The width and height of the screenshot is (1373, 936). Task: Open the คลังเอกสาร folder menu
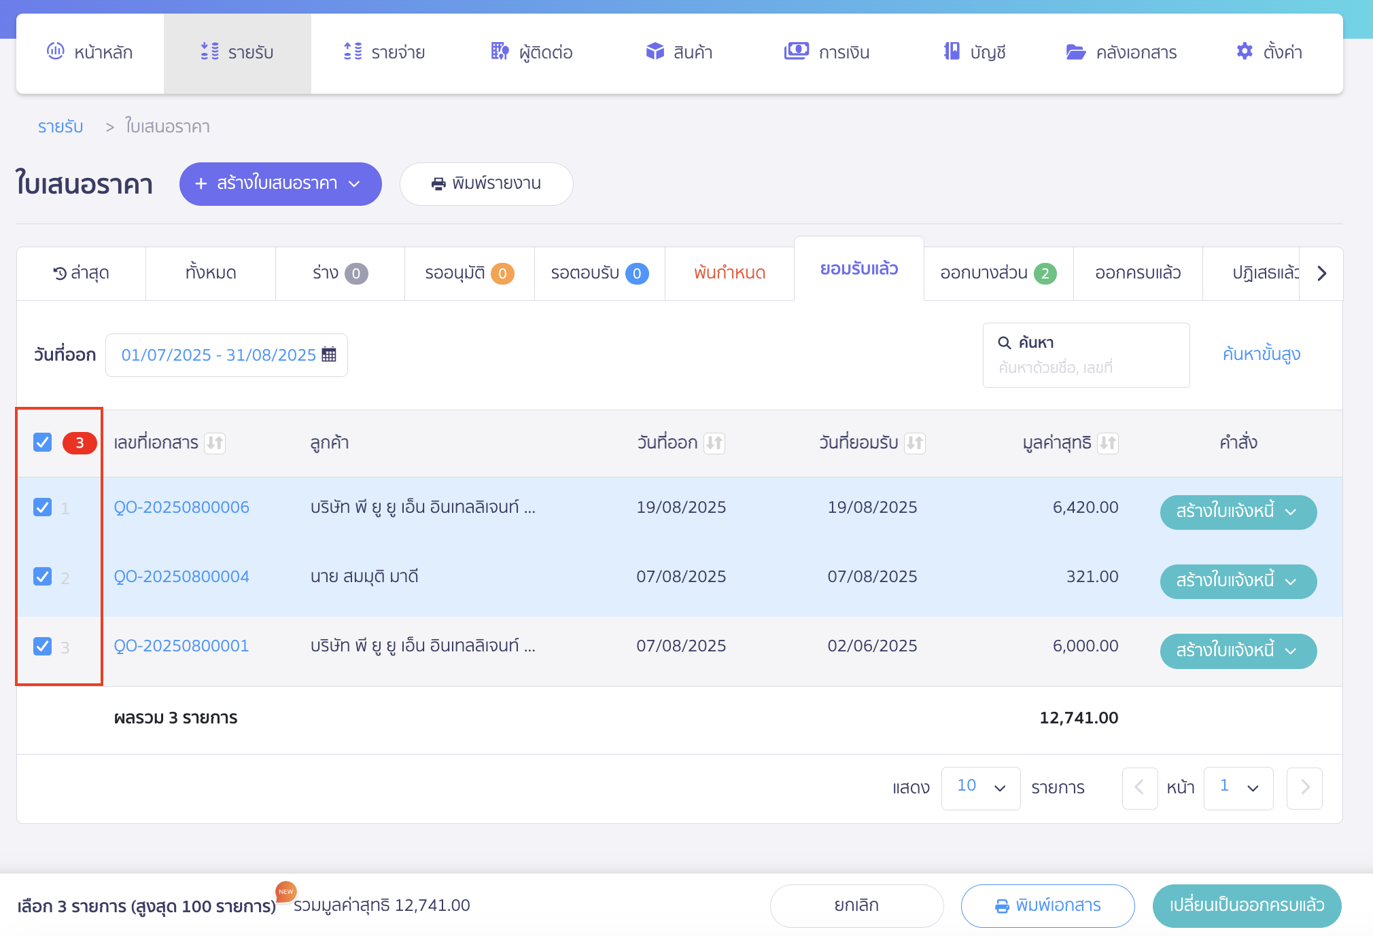1122,52
